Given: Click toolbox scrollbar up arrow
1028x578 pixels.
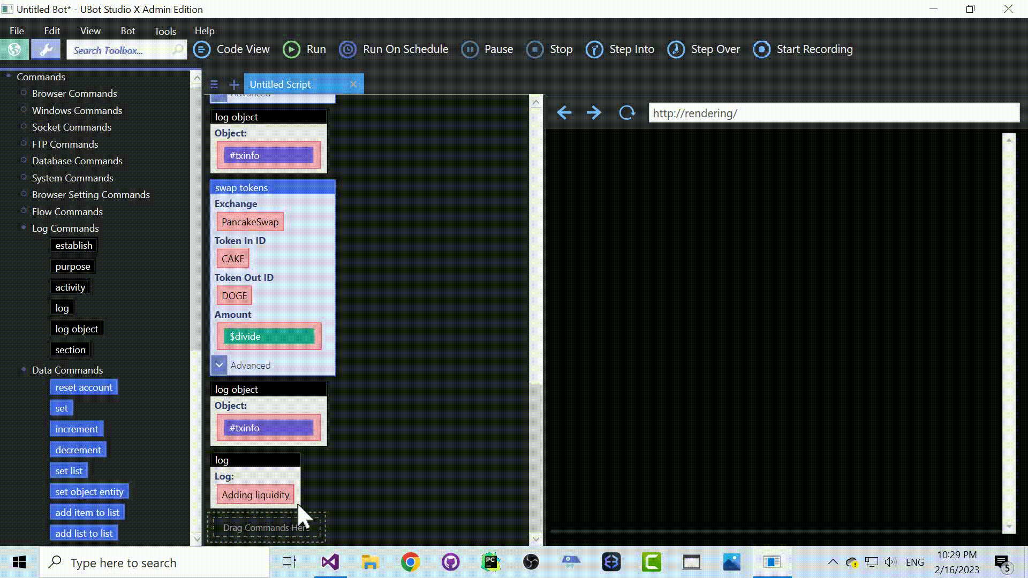Looking at the screenshot, I should (x=196, y=78).
